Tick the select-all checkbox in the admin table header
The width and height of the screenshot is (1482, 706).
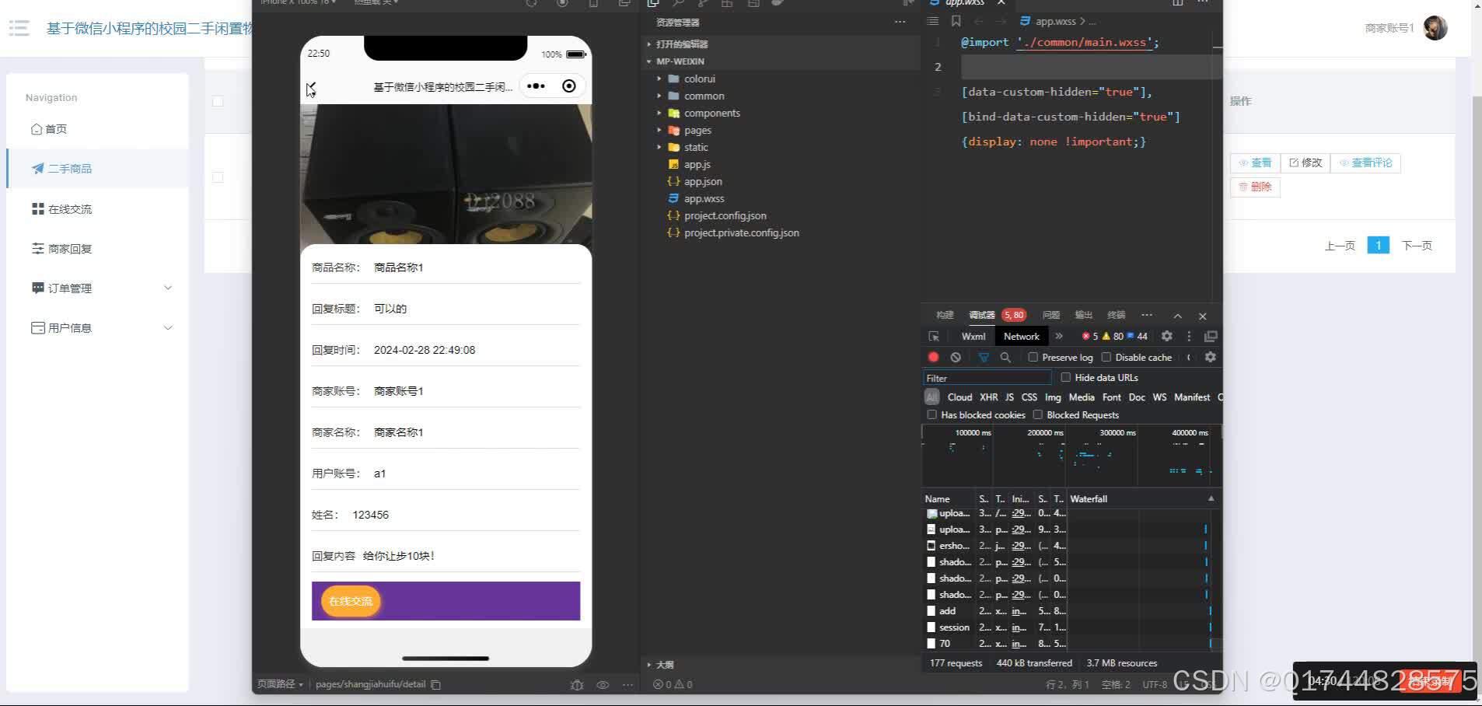pos(218,101)
